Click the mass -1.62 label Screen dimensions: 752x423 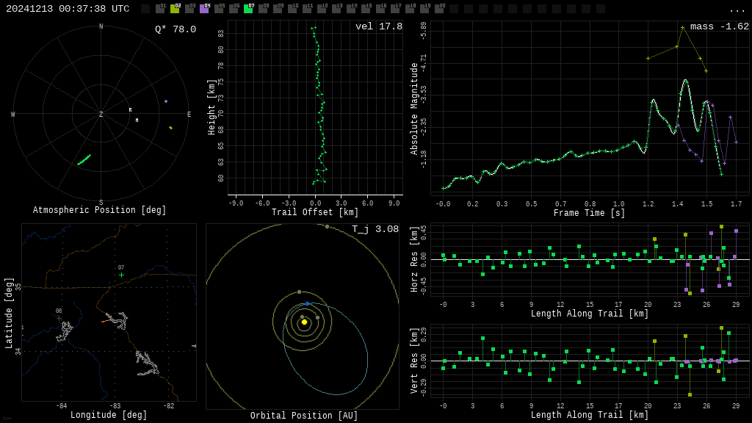point(719,27)
